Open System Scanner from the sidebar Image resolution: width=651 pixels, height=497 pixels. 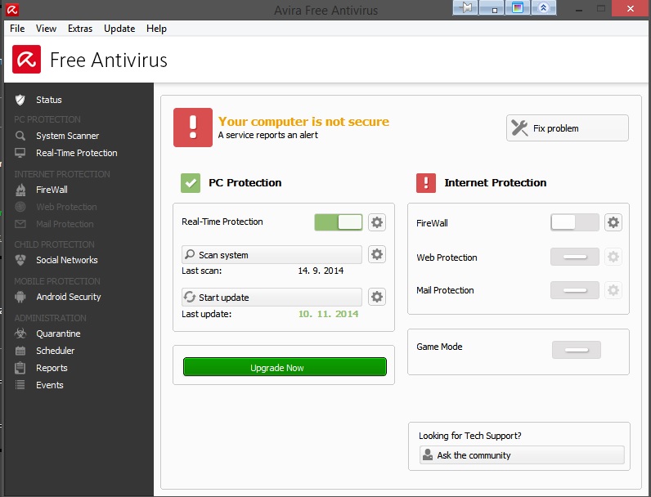click(x=67, y=136)
